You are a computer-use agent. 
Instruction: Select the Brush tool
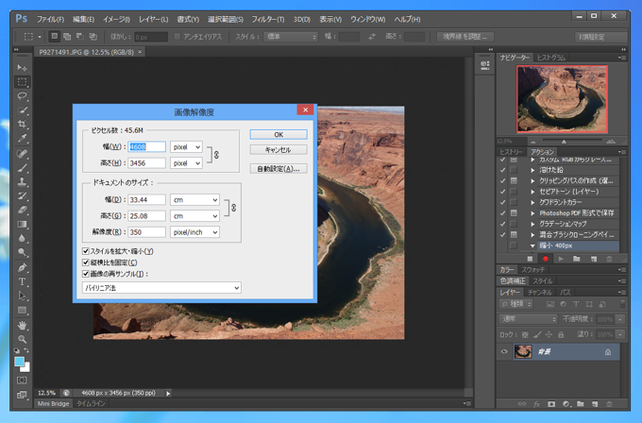(22, 168)
